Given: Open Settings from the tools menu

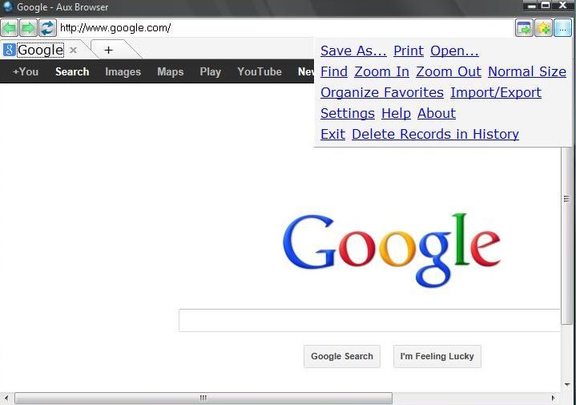Looking at the screenshot, I should pos(348,113).
